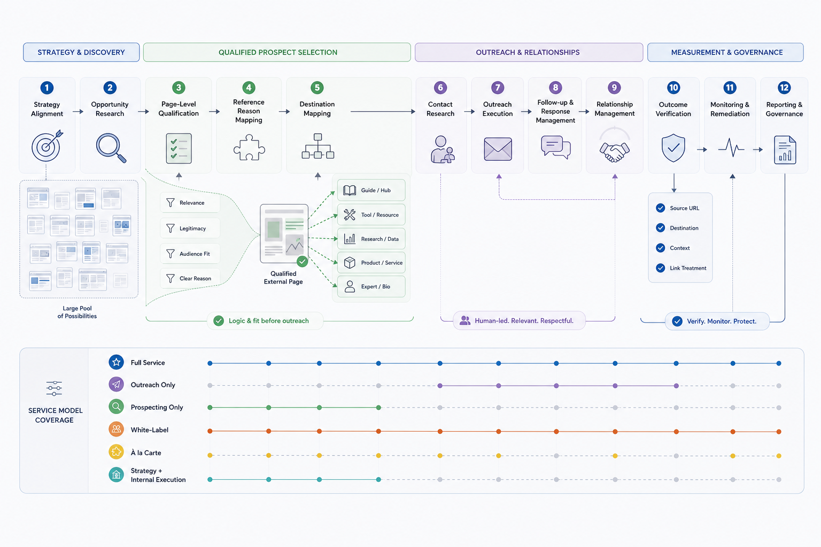Open the Strategy & Discovery header tab

pos(81,52)
